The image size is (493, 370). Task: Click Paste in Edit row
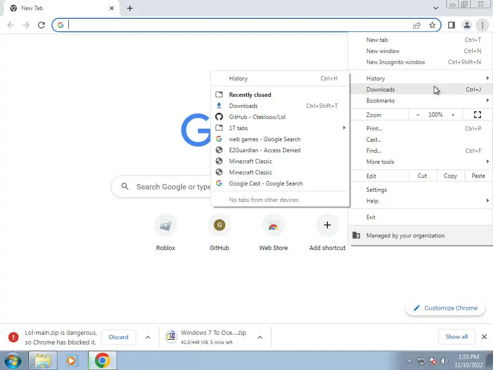coord(478,176)
